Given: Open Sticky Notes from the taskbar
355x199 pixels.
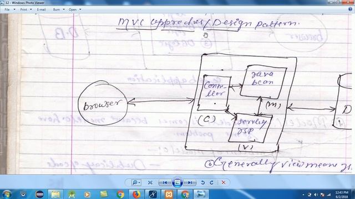Looking at the screenshot, I should click(104, 194).
